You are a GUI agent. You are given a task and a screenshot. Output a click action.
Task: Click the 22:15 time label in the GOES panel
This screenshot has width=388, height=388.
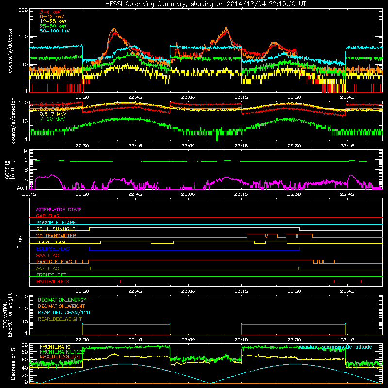click(29, 194)
